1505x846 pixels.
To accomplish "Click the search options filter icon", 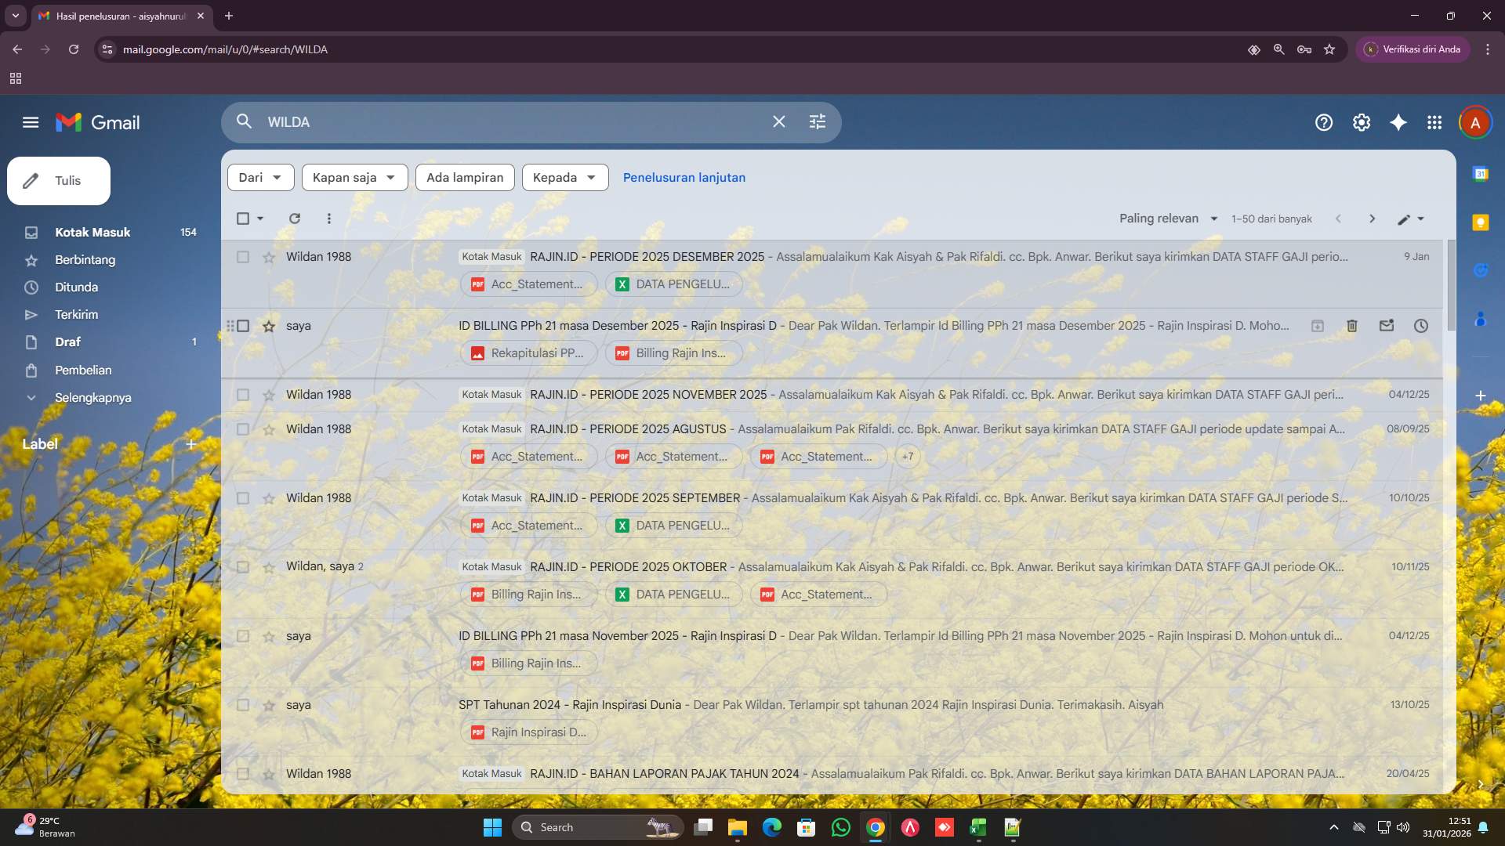I will point(817,121).
